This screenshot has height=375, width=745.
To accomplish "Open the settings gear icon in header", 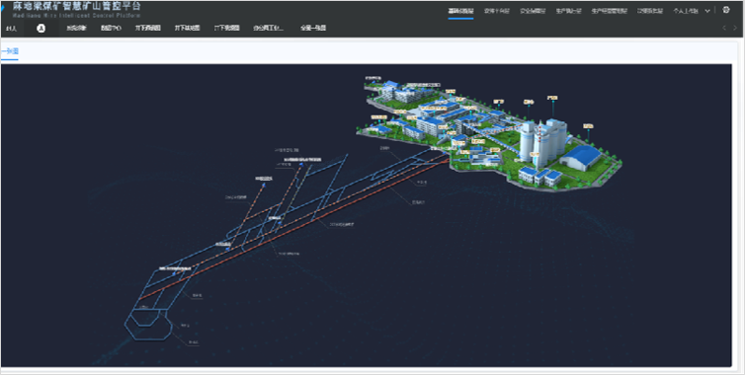I will click(x=726, y=10).
